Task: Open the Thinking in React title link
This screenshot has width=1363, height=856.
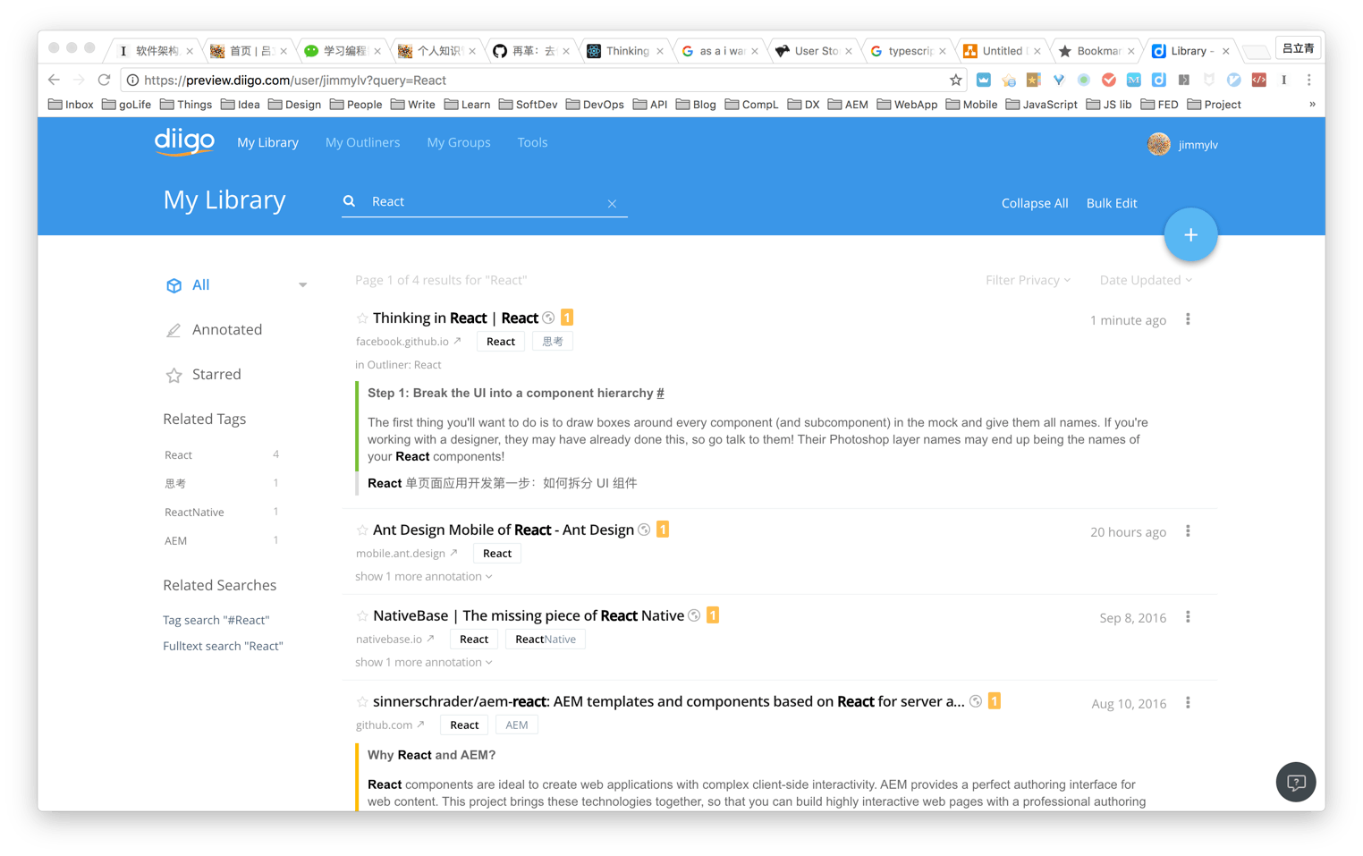Action: pos(455,318)
